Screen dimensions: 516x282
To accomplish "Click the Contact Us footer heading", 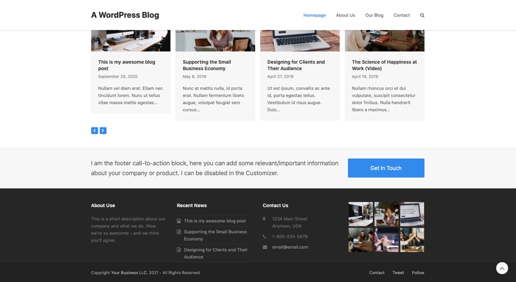I will [275, 205].
